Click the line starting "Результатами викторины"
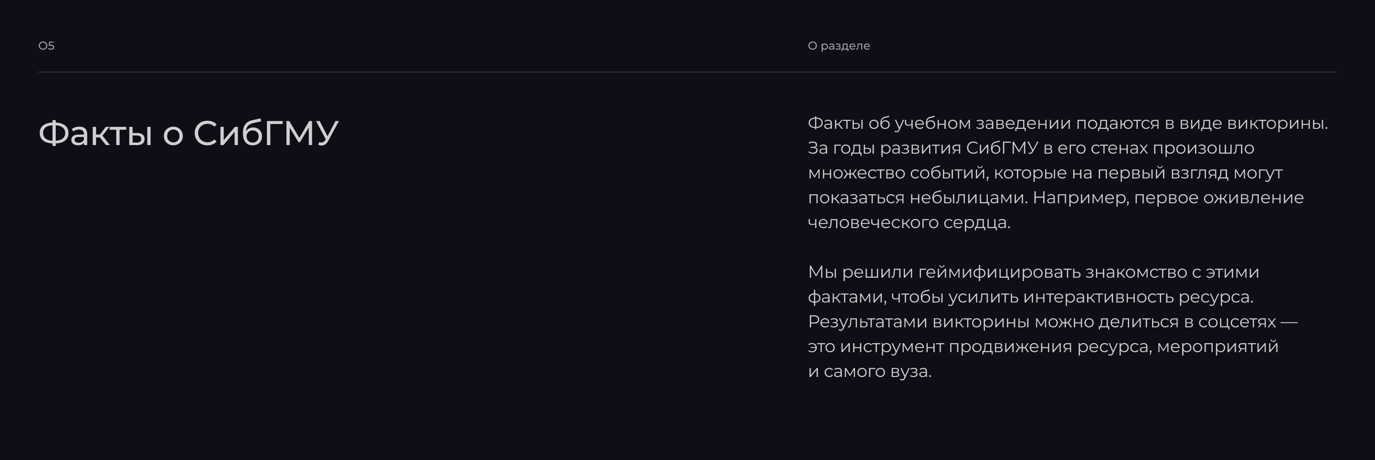Screen dimensions: 1375x460 (1052, 322)
